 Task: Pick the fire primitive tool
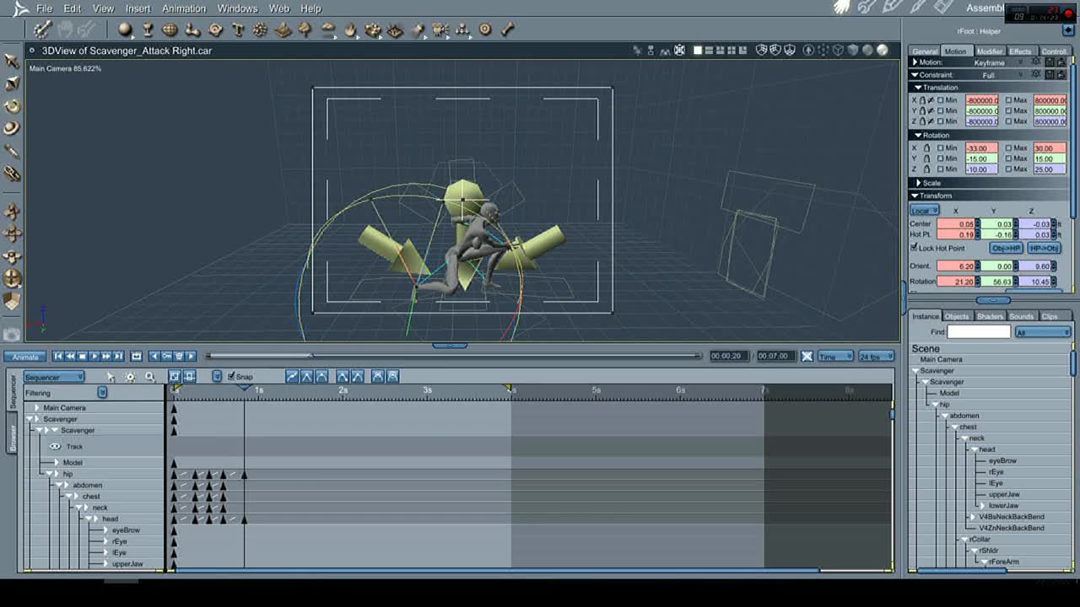tap(350, 30)
